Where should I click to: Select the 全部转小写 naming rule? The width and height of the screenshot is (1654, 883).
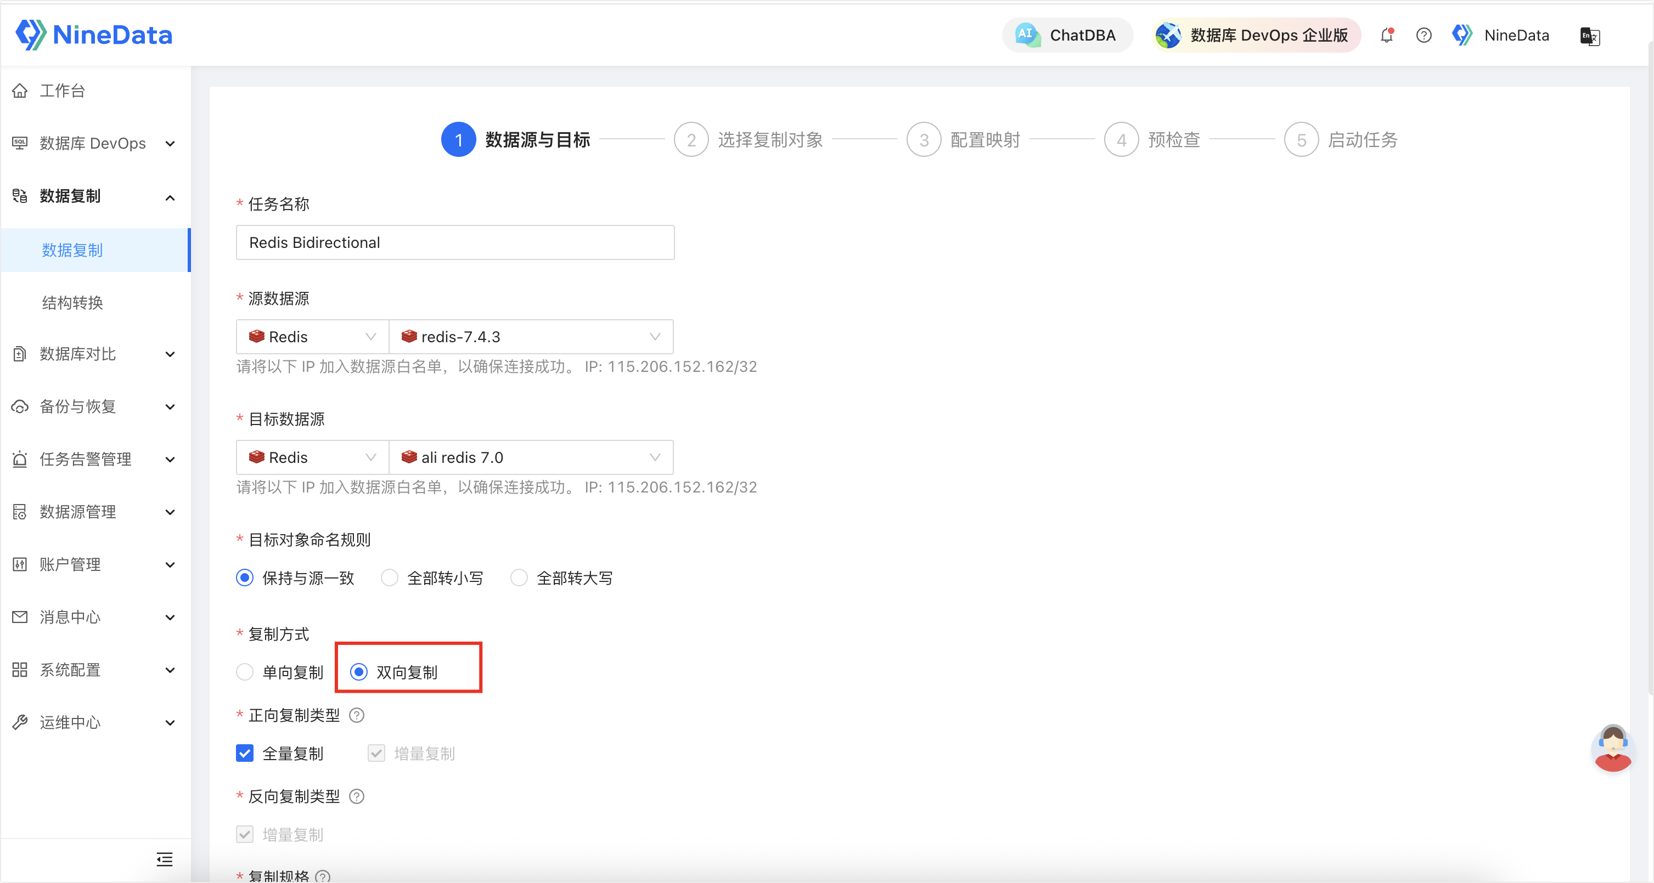(390, 578)
